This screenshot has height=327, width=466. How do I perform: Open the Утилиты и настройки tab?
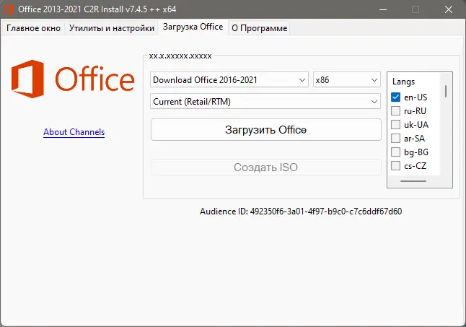(111, 28)
